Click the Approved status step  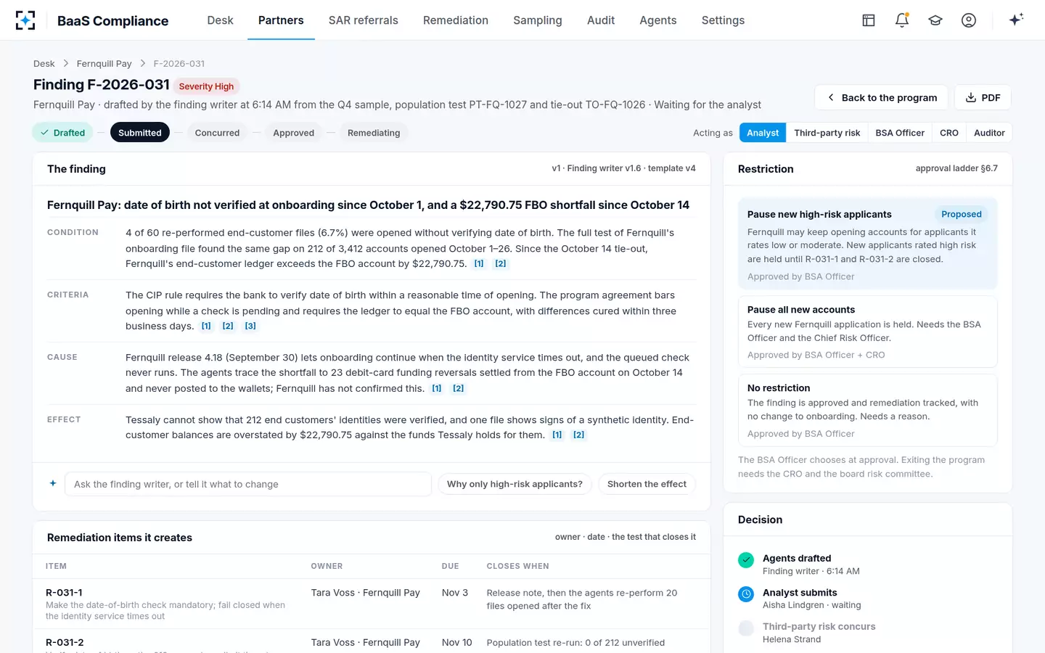pos(294,133)
